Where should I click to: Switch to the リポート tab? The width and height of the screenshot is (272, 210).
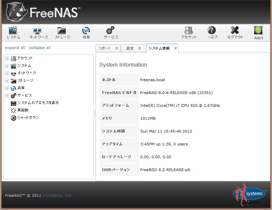105,48
